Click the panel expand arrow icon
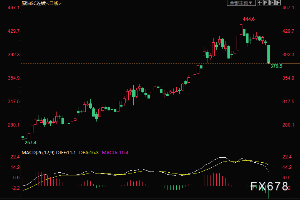Screen dimensions: 300x200 [x=278, y=3]
